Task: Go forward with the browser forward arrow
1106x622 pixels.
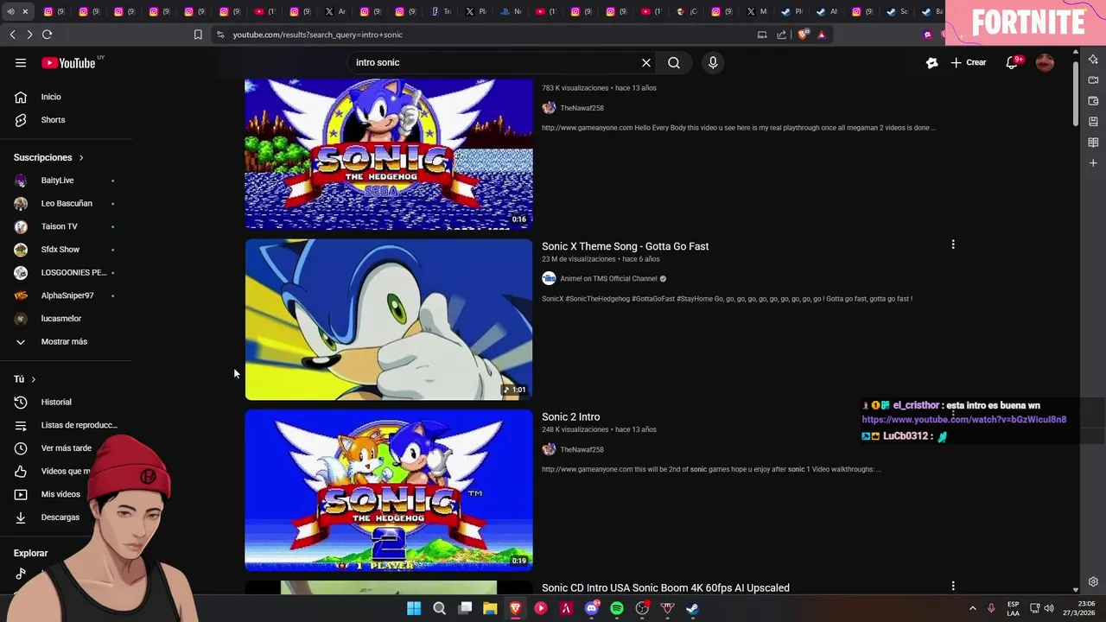Action: point(29,35)
